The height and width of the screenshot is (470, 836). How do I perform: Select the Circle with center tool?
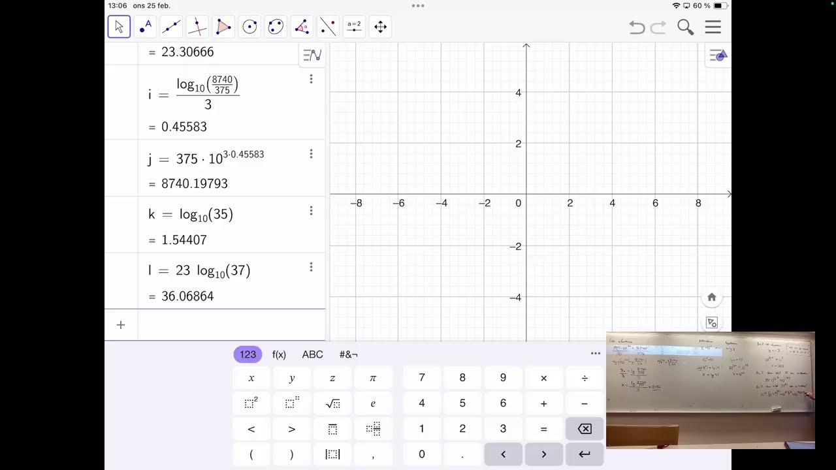click(249, 27)
